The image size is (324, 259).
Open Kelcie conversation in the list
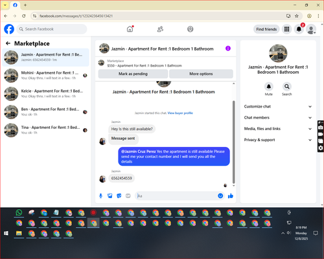click(x=45, y=94)
